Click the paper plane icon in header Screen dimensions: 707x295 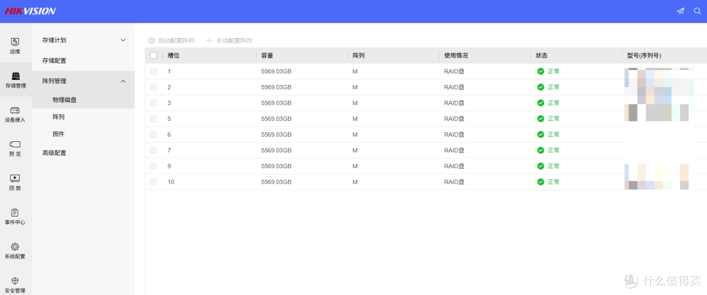tap(680, 11)
